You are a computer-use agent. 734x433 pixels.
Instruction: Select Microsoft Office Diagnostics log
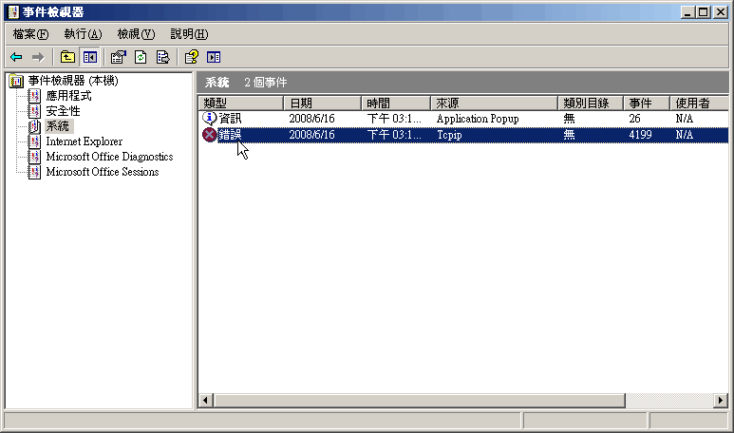108,157
